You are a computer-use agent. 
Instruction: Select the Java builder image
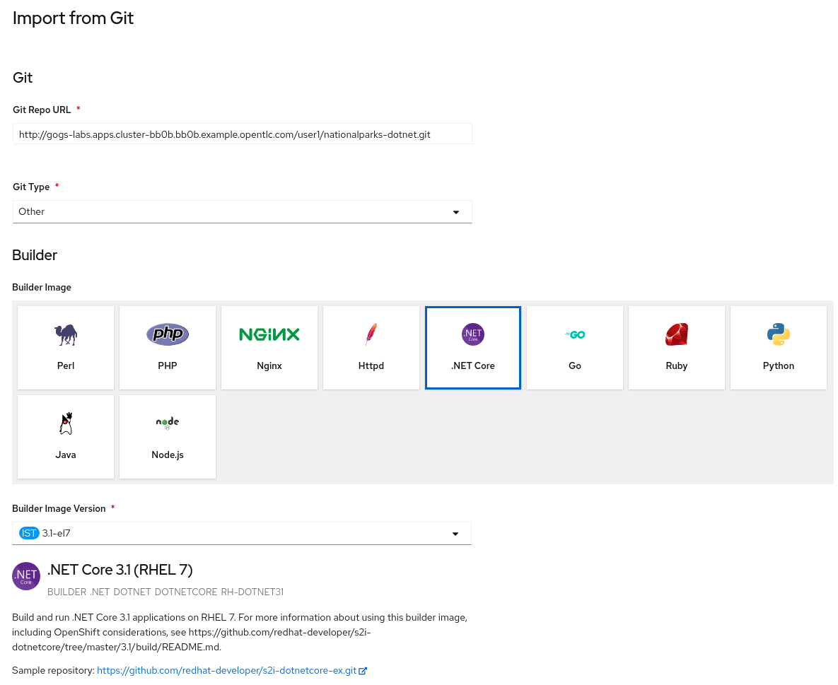point(66,437)
